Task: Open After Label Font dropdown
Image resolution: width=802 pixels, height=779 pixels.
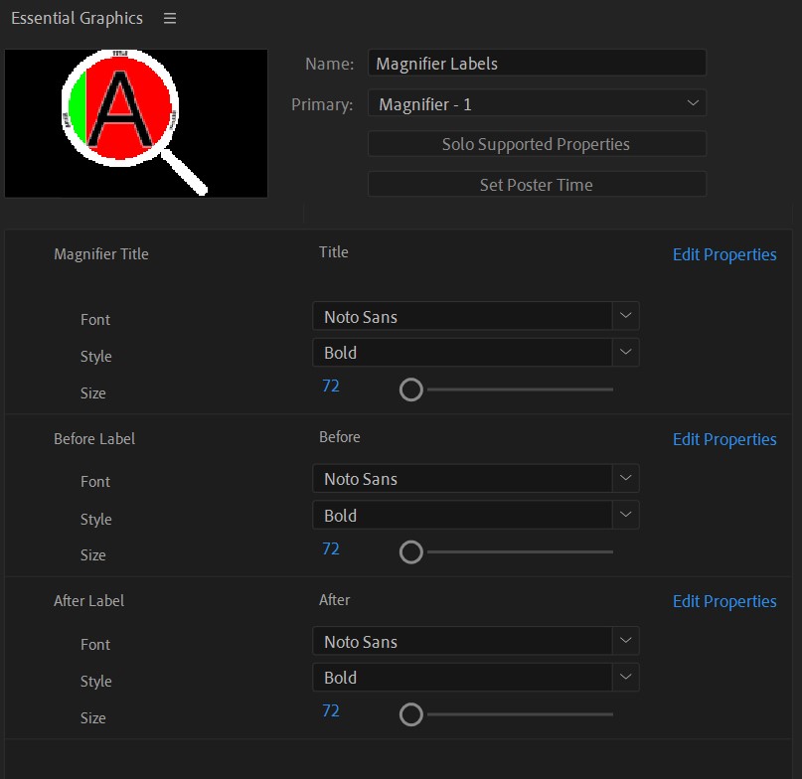Action: point(475,642)
